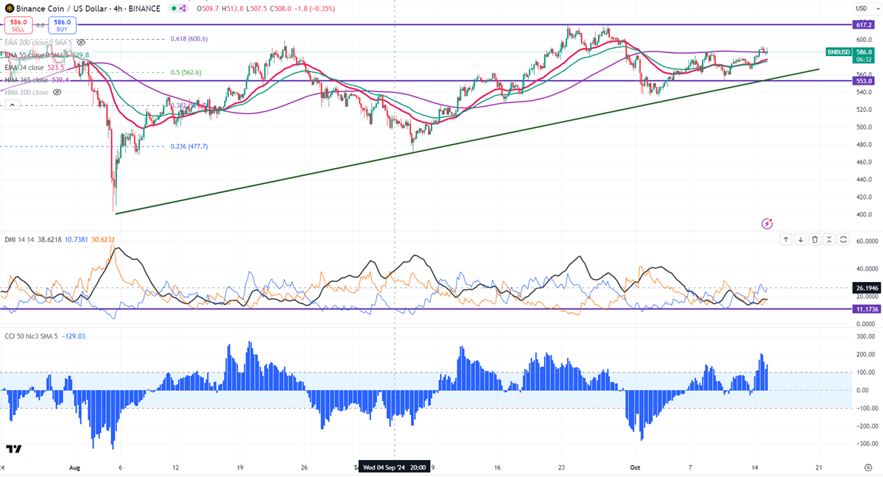Image resolution: width=883 pixels, height=477 pixels.
Task: Toggle visibility of EMA 200 close indicator
Action: coord(81,42)
